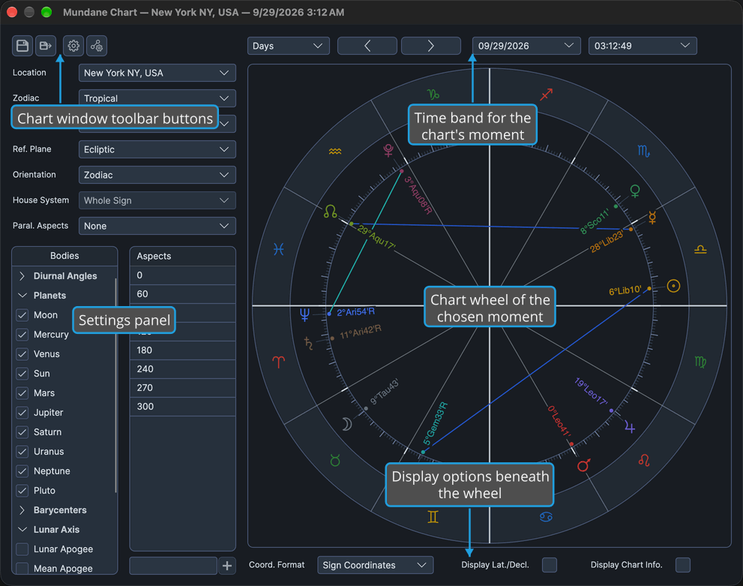Viewport: 743px width, 586px height.
Task: Open the 09/29/2026 date dropdown
Action: coord(526,46)
